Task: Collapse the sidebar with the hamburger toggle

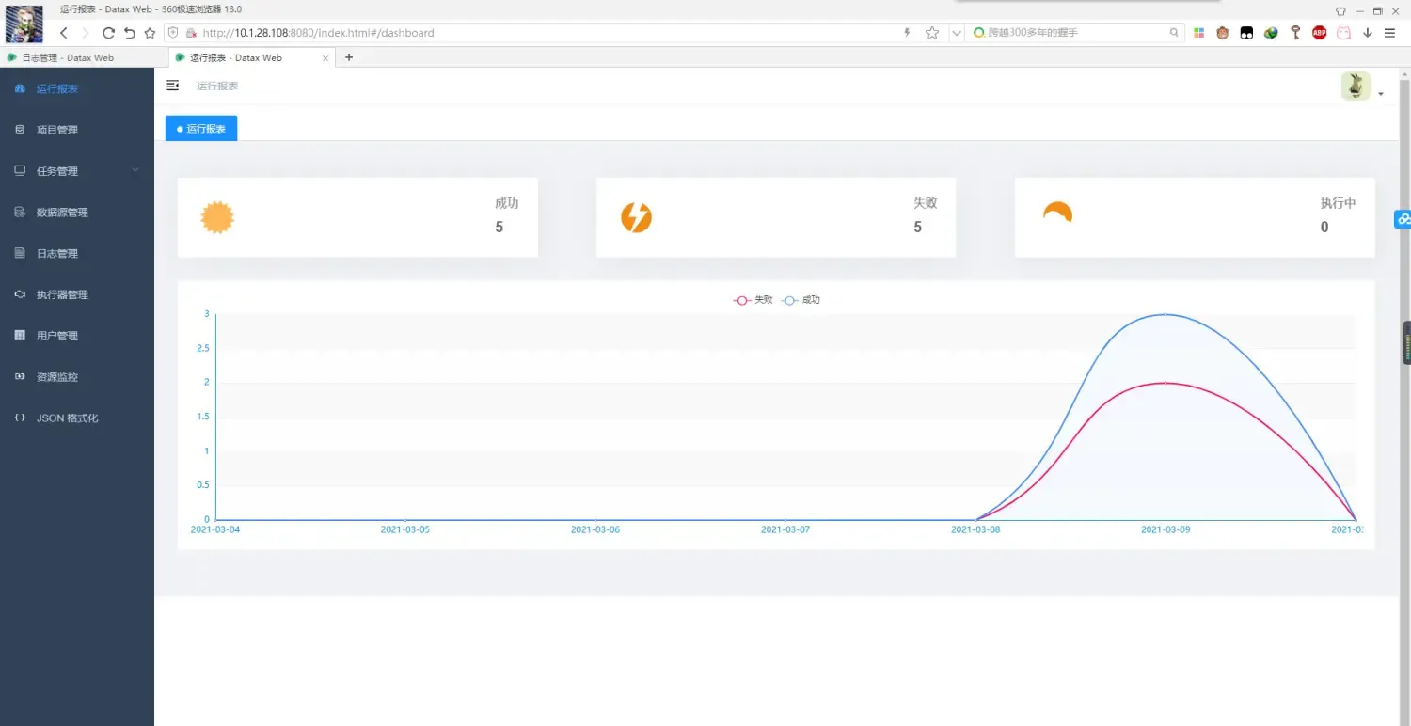Action: tap(173, 85)
